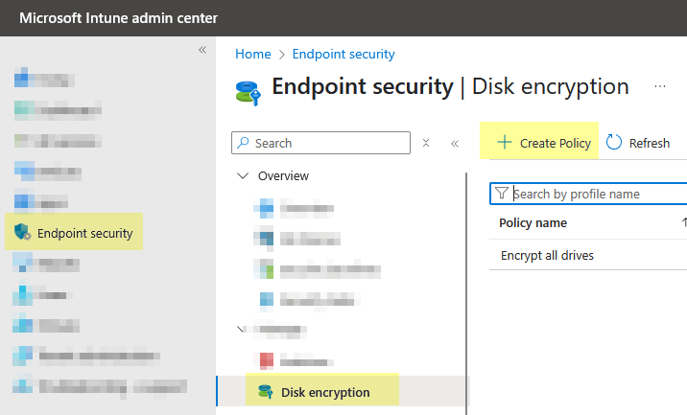The image size is (687, 415).
Task: Click the Endpoint security shield icon
Action: 22,232
